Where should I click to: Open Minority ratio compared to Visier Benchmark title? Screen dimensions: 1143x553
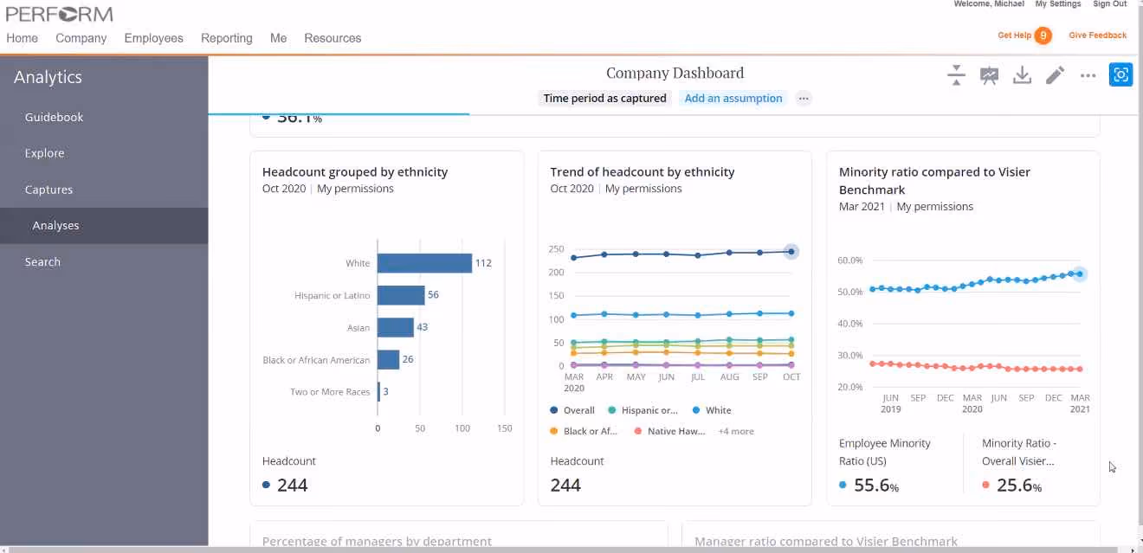[x=934, y=180]
